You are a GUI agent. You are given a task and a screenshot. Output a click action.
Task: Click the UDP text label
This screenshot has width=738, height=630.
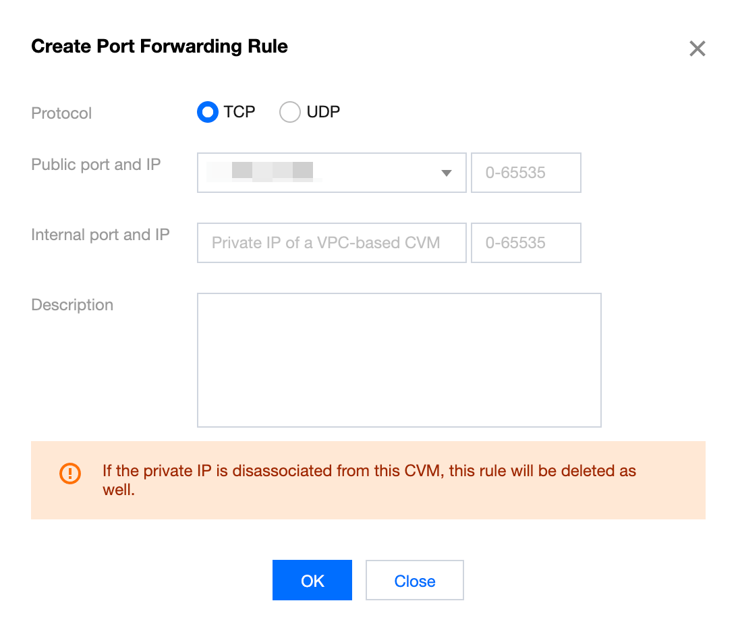(323, 112)
